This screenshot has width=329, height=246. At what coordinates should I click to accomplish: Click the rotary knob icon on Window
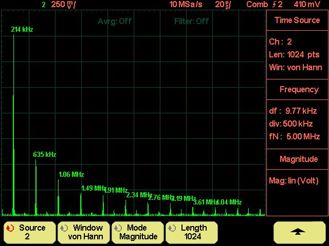point(64,228)
